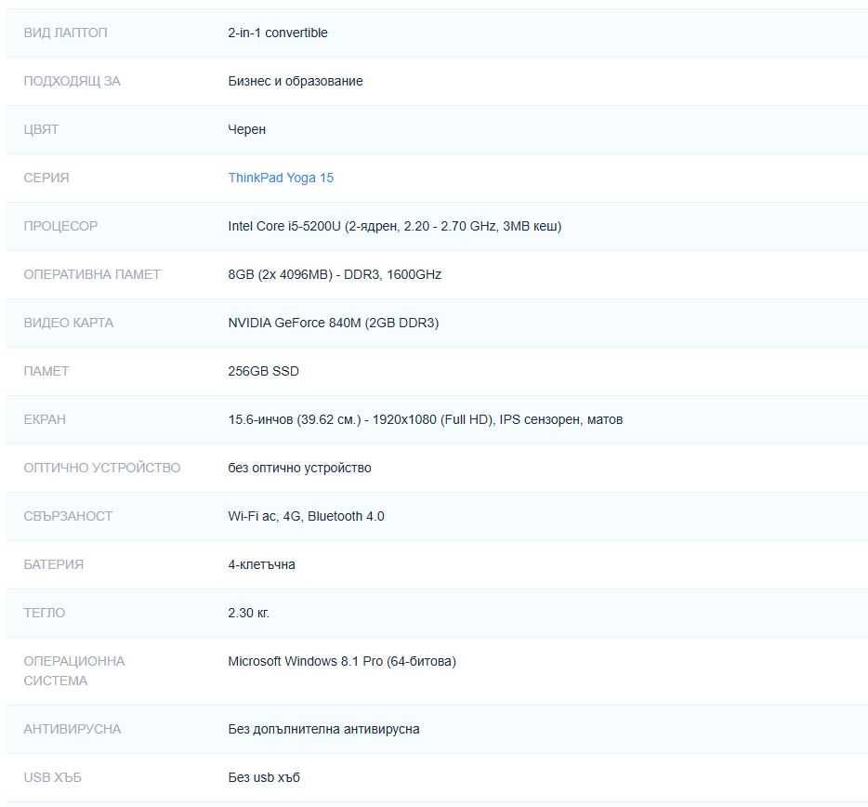Select the Microsoft Windows 8.1 Pro value
This screenshot has height=807, width=868.
click(342, 661)
